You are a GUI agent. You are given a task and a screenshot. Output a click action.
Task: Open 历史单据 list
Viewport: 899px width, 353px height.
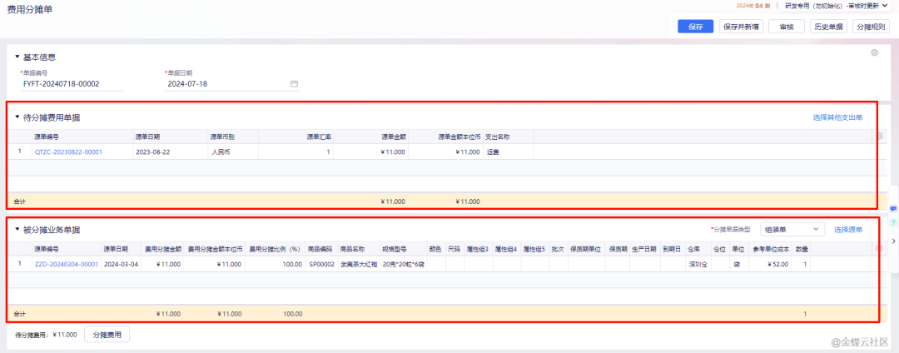[x=827, y=26]
